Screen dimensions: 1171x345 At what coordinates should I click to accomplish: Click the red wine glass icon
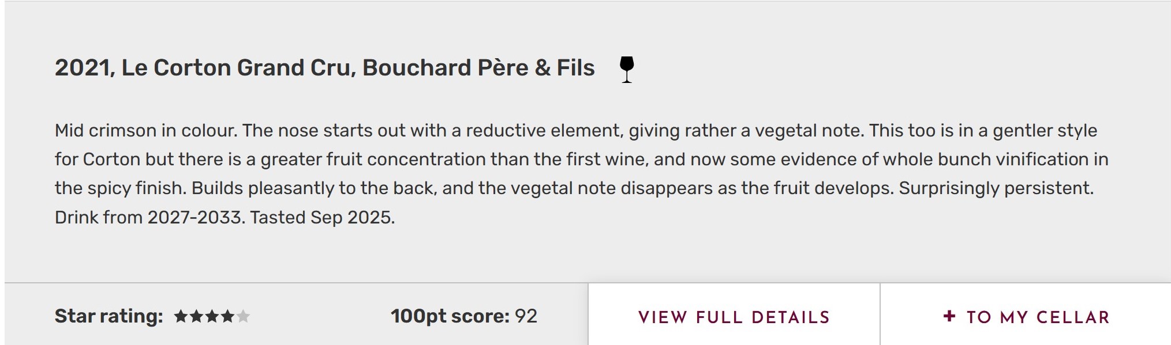coord(626,69)
